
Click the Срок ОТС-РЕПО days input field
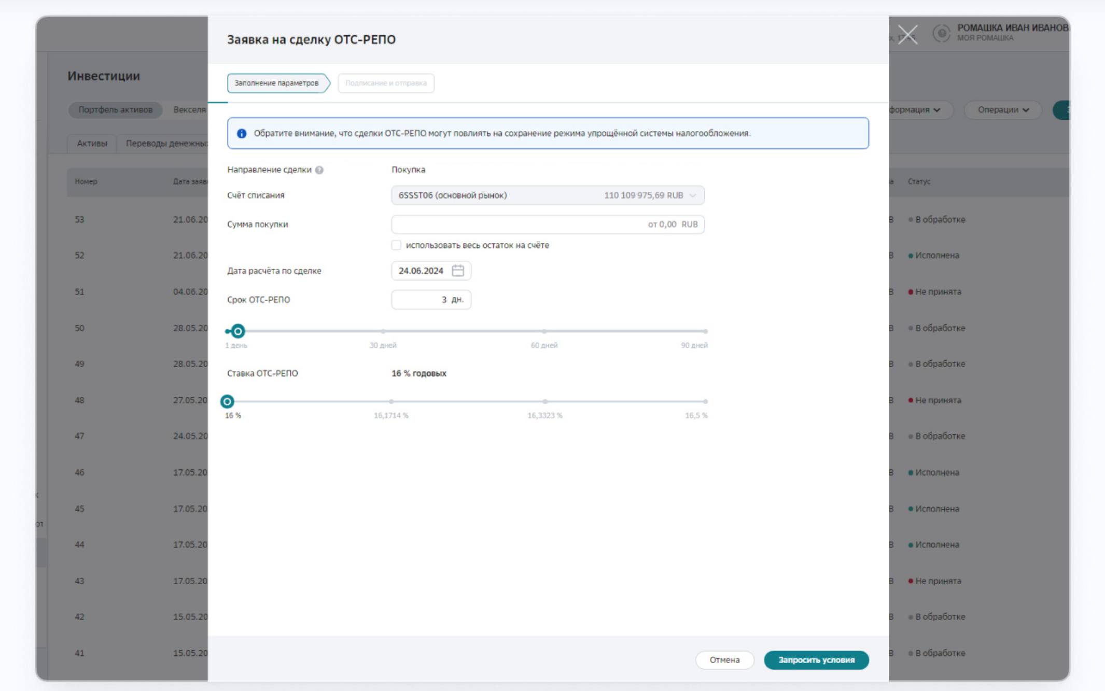[x=431, y=300]
